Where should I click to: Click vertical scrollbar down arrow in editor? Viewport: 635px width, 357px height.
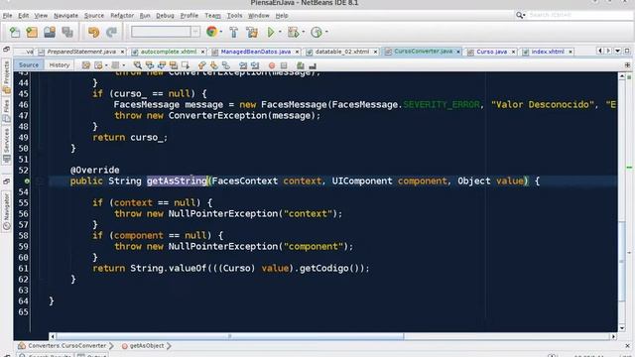point(622,328)
